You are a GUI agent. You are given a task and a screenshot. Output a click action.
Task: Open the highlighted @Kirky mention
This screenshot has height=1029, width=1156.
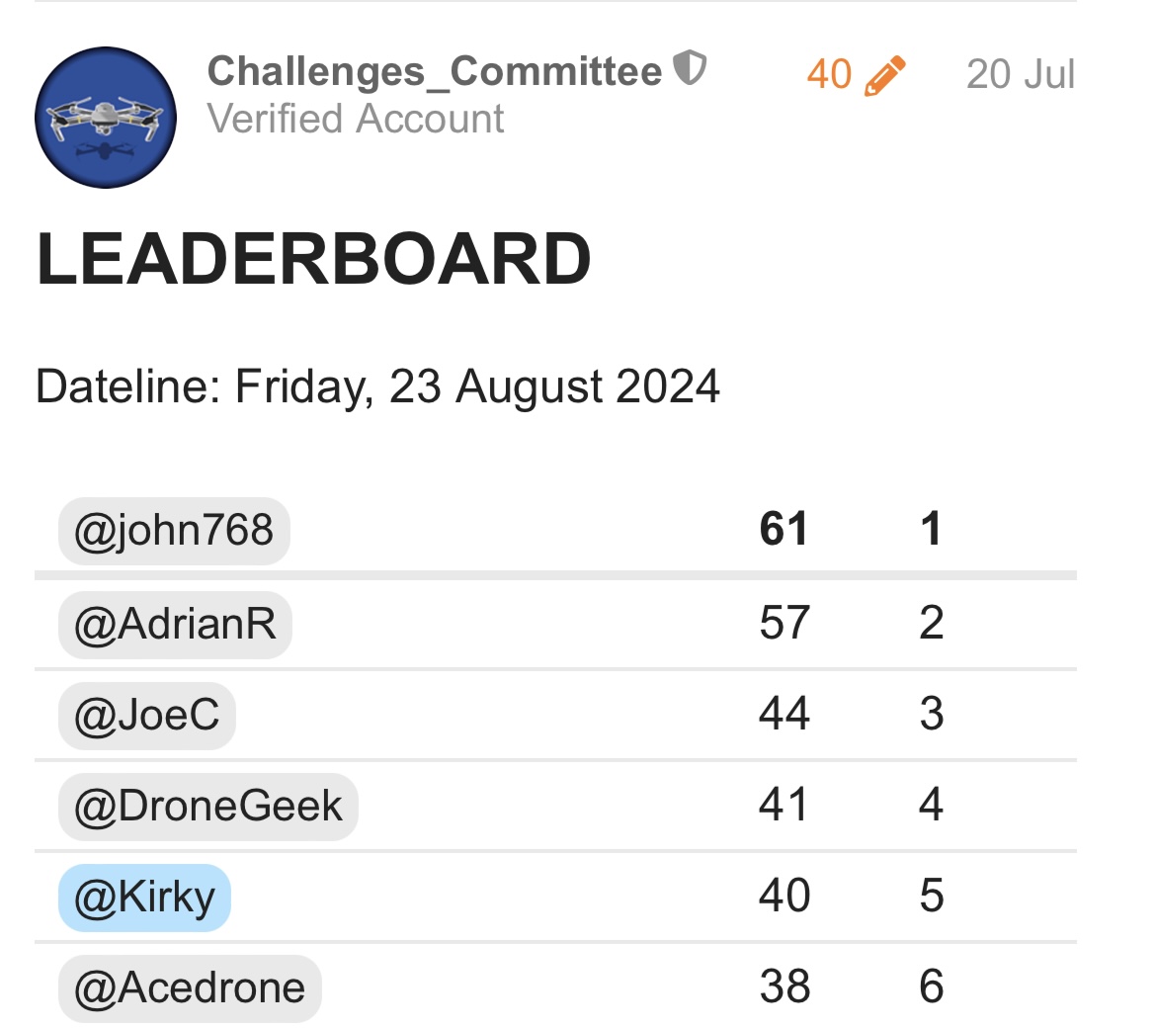(x=144, y=898)
